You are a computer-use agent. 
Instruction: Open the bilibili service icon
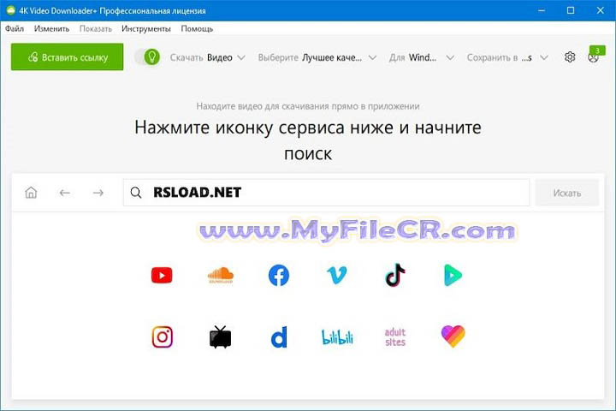337,337
